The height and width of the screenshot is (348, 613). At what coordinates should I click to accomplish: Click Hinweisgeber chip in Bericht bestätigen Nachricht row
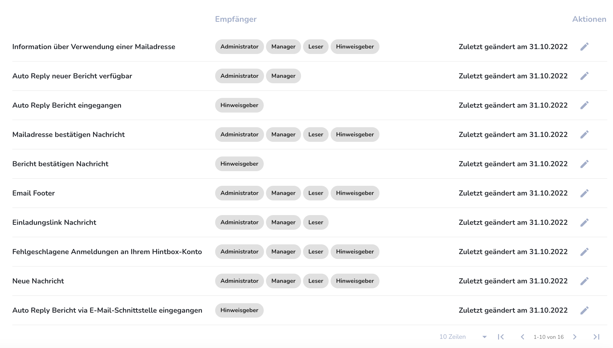coord(239,164)
